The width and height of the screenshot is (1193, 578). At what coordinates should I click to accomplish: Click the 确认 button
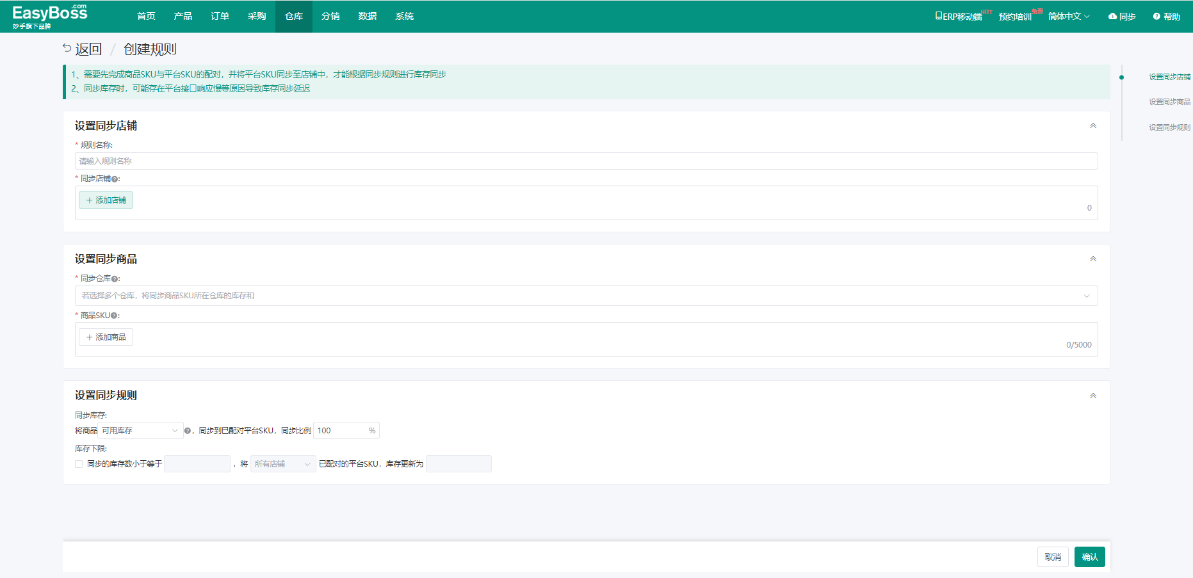(x=1090, y=557)
